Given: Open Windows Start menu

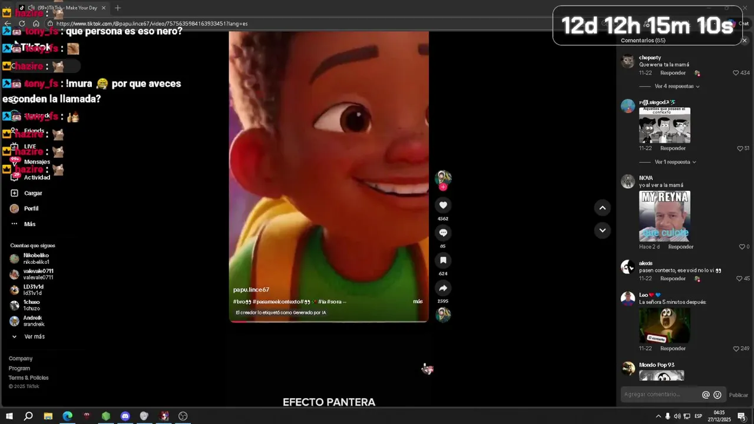Looking at the screenshot, I should coord(9,416).
